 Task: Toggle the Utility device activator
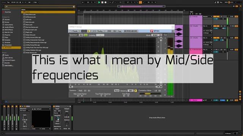coord(54,107)
